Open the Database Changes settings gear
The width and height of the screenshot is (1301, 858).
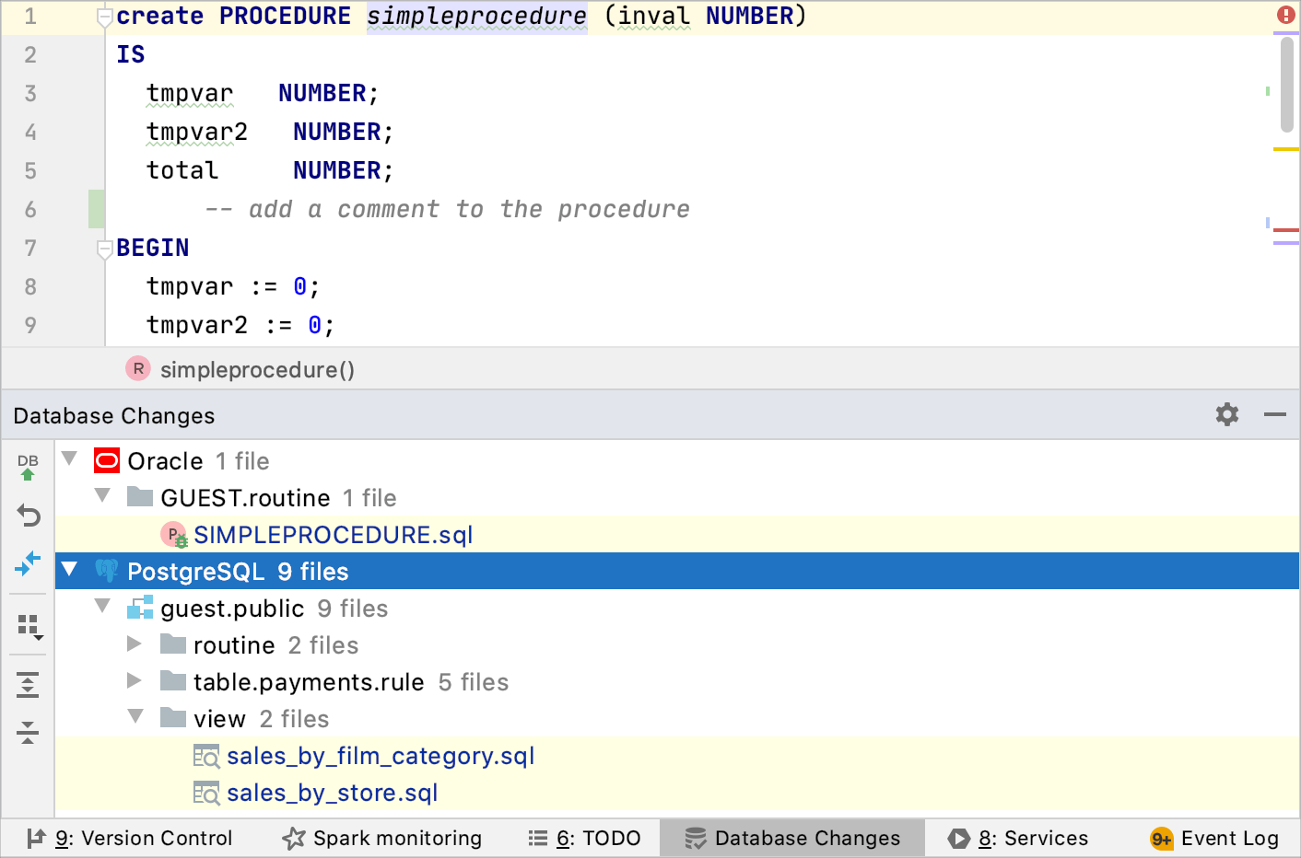point(1226,414)
